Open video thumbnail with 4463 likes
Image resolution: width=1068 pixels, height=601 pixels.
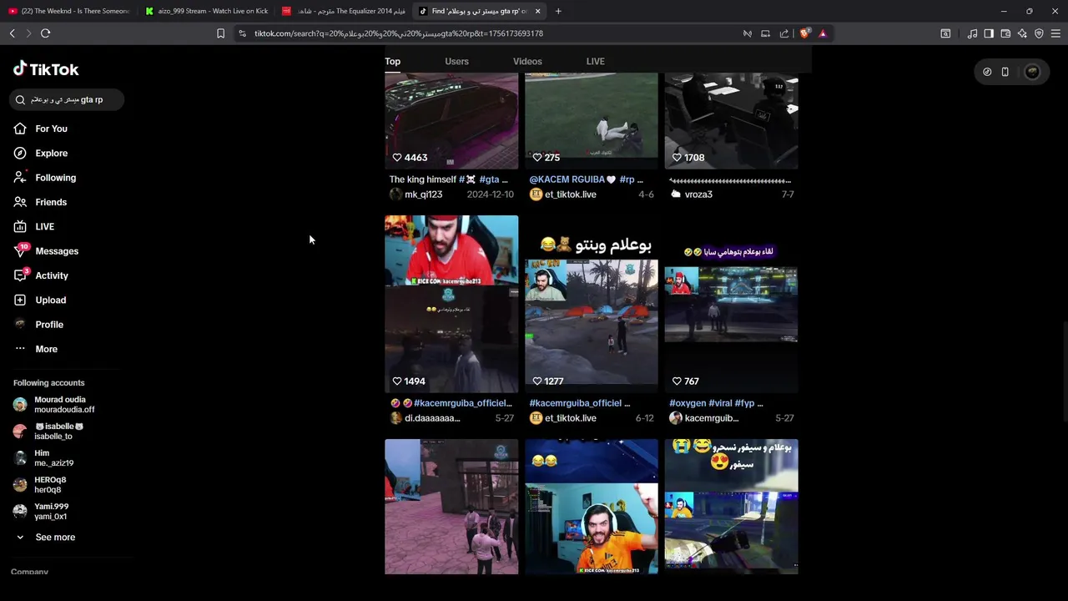[x=451, y=120]
